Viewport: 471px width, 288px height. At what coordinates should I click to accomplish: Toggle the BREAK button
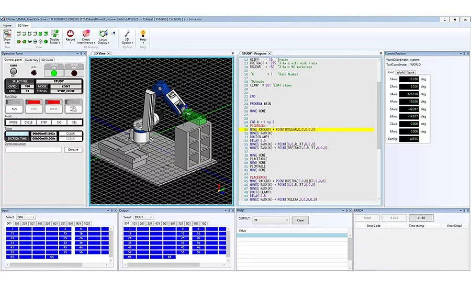click(x=54, y=106)
